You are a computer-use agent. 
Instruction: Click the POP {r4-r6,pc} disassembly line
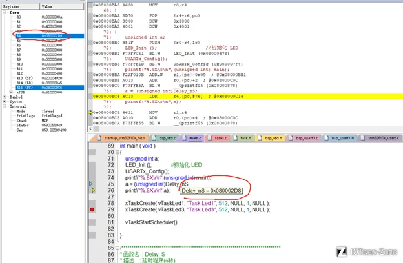click(x=146, y=15)
